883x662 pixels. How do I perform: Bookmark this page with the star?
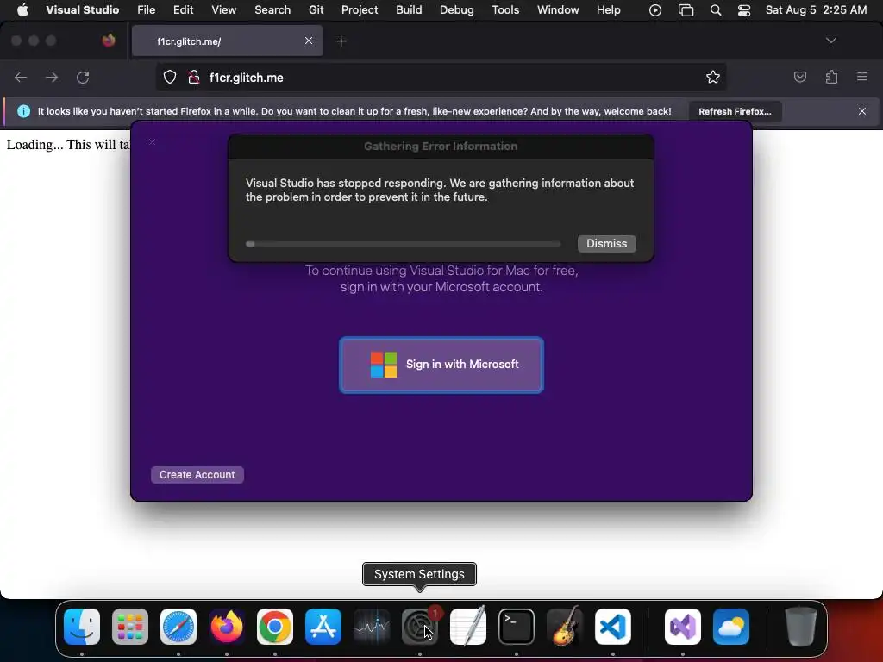pyautogui.click(x=713, y=77)
